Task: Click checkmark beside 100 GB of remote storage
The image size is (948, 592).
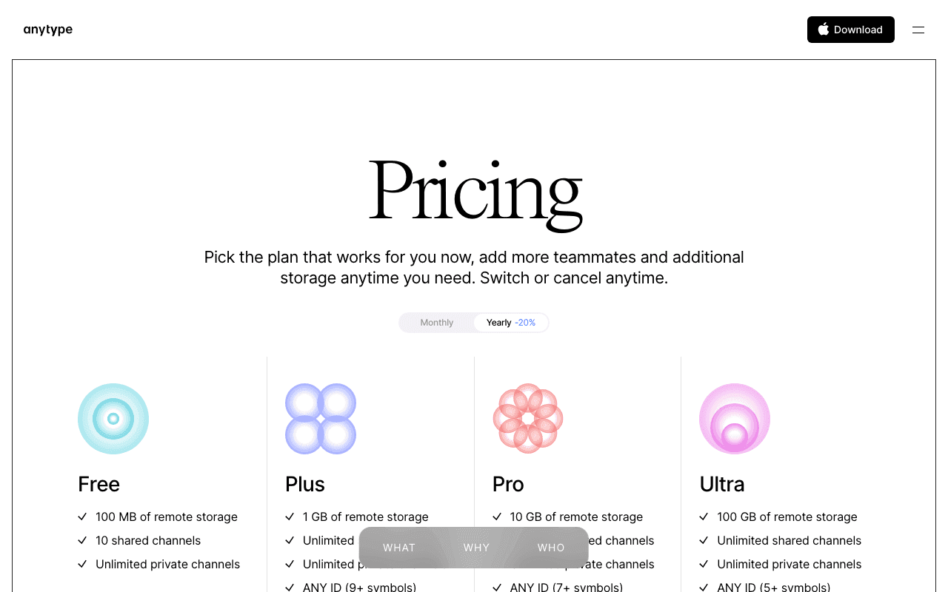Action: [704, 517]
